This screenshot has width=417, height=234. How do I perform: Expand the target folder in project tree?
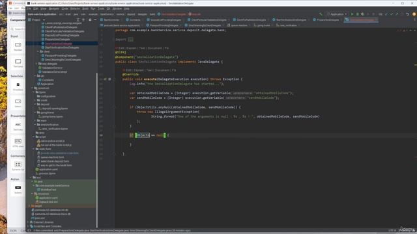click(x=29, y=206)
